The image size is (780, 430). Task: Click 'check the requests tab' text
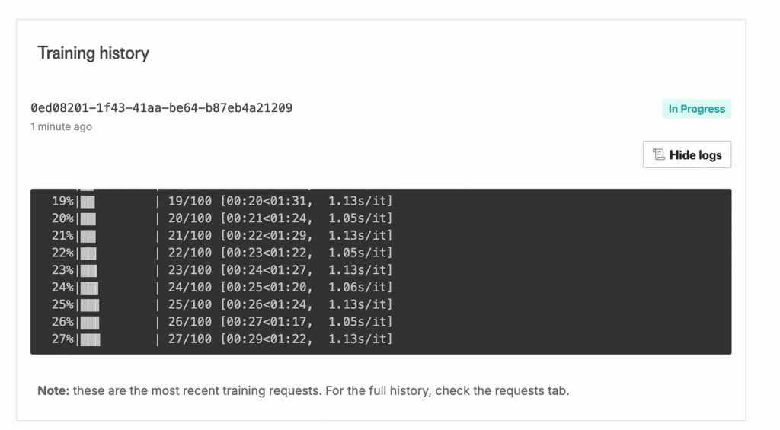coord(502,390)
